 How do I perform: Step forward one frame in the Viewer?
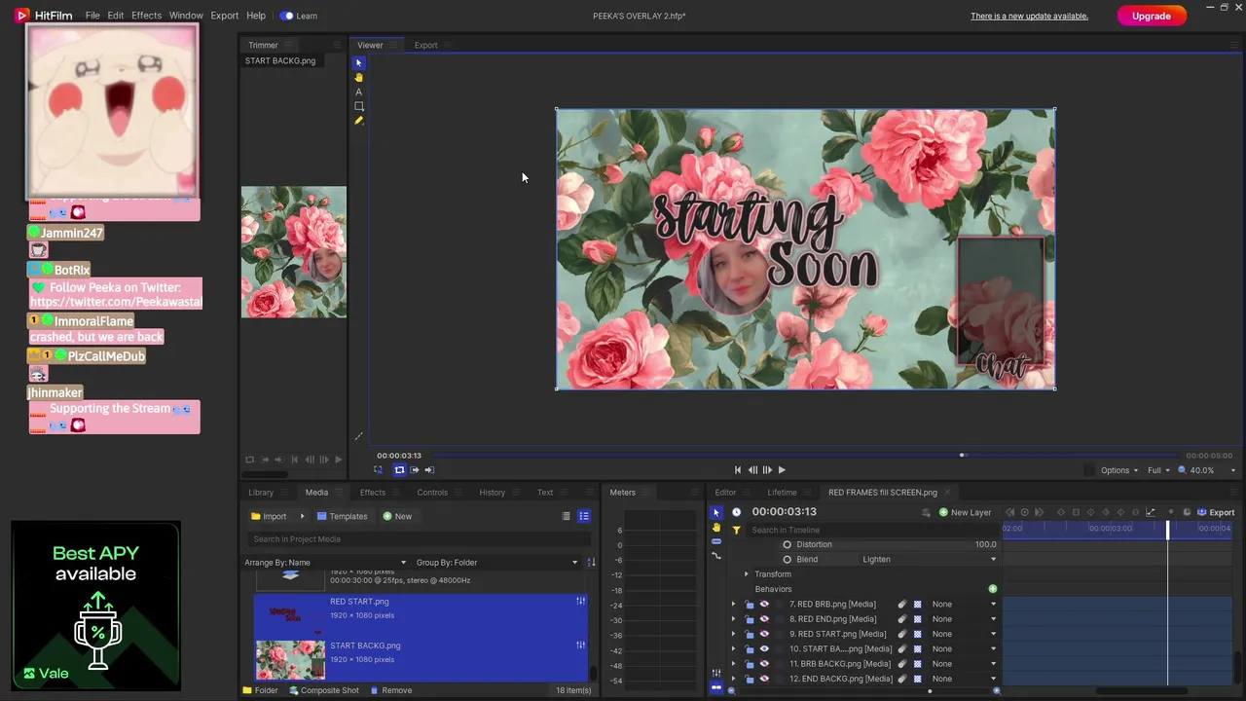pos(767,470)
